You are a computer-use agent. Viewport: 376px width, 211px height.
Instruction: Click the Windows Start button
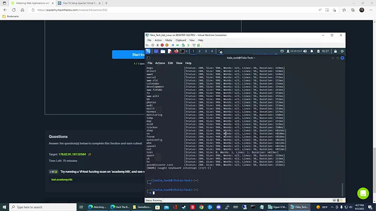[x=4, y=207]
